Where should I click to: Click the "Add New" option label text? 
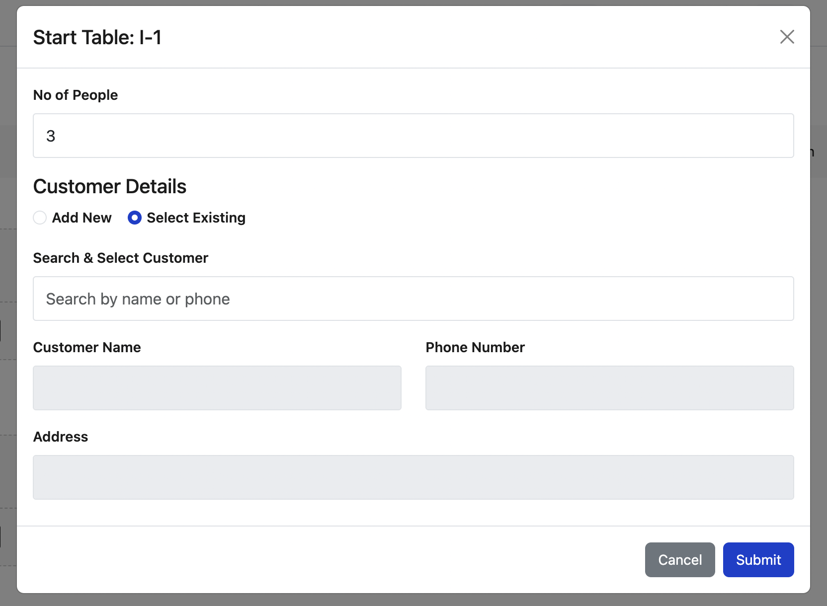(x=82, y=218)
